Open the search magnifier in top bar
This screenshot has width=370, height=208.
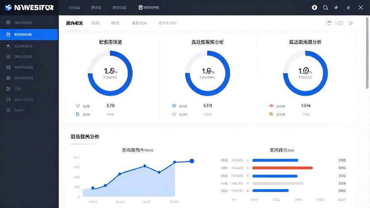coord(325,7)
